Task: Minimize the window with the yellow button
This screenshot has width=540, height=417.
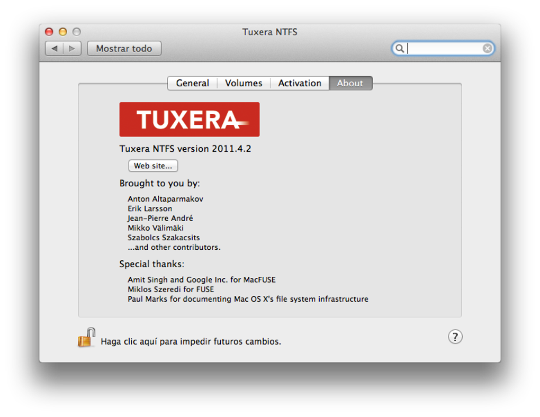Action: coord(62,32)
